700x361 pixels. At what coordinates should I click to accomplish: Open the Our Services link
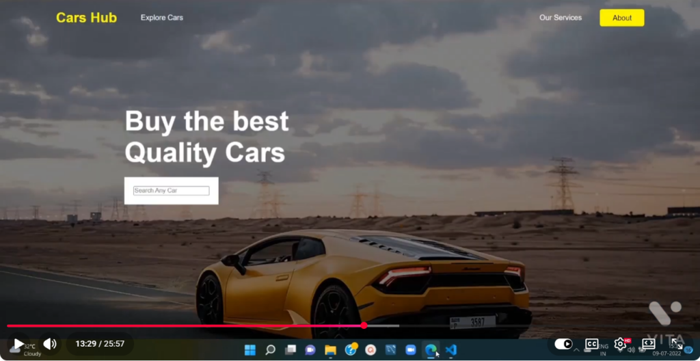click(x=560, y=18)
